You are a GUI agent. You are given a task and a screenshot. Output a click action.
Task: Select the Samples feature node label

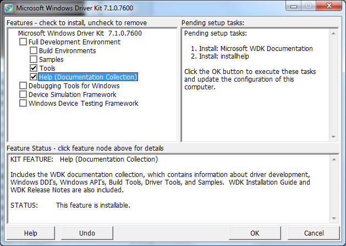51,60
